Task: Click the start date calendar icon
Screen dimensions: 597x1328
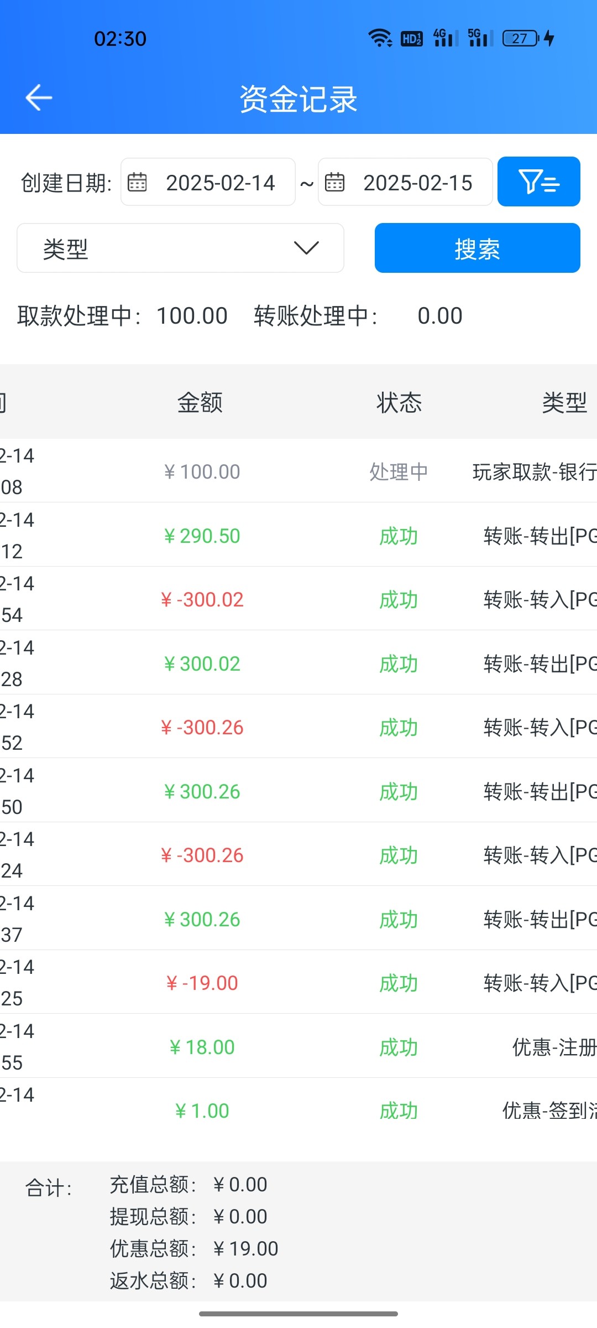Action: coord(137,182)
